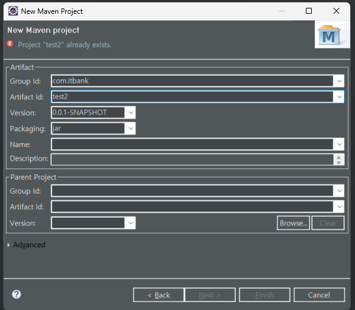Click into the Artifact Id test2 field
The height and width of the screenshot is (310, 355).
click(192, 97)
